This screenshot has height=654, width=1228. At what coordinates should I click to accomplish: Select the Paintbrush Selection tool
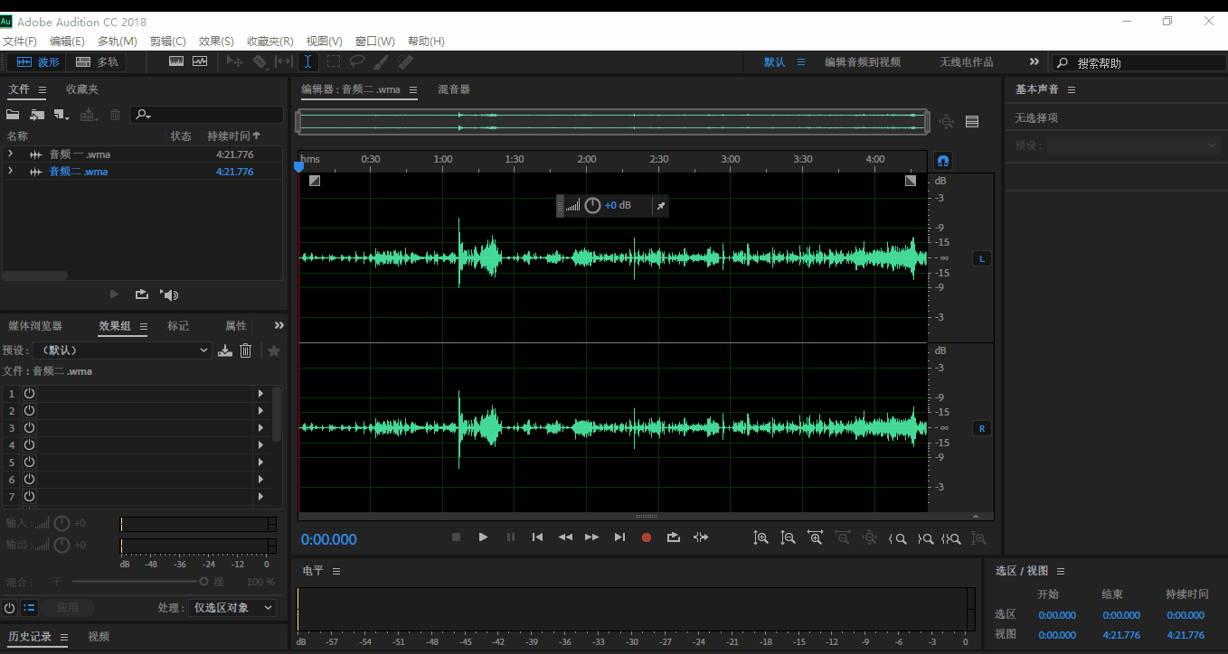tap(382, 61)
